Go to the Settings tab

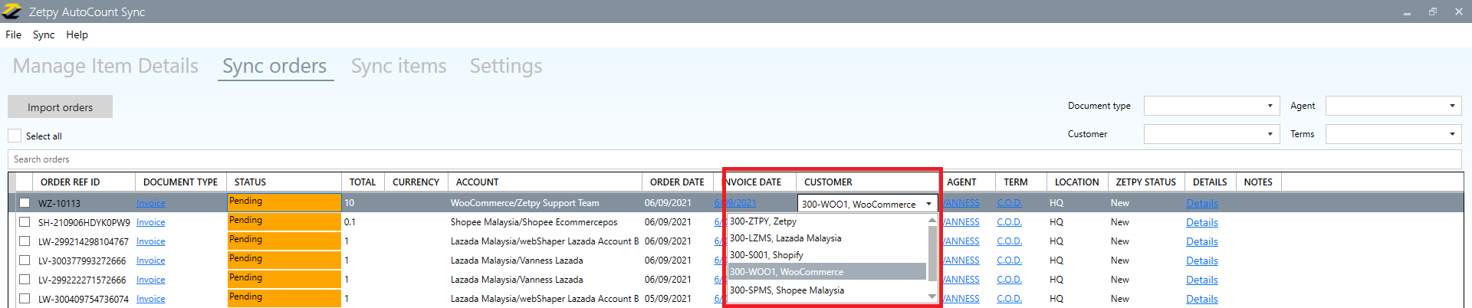coord(505,66)
